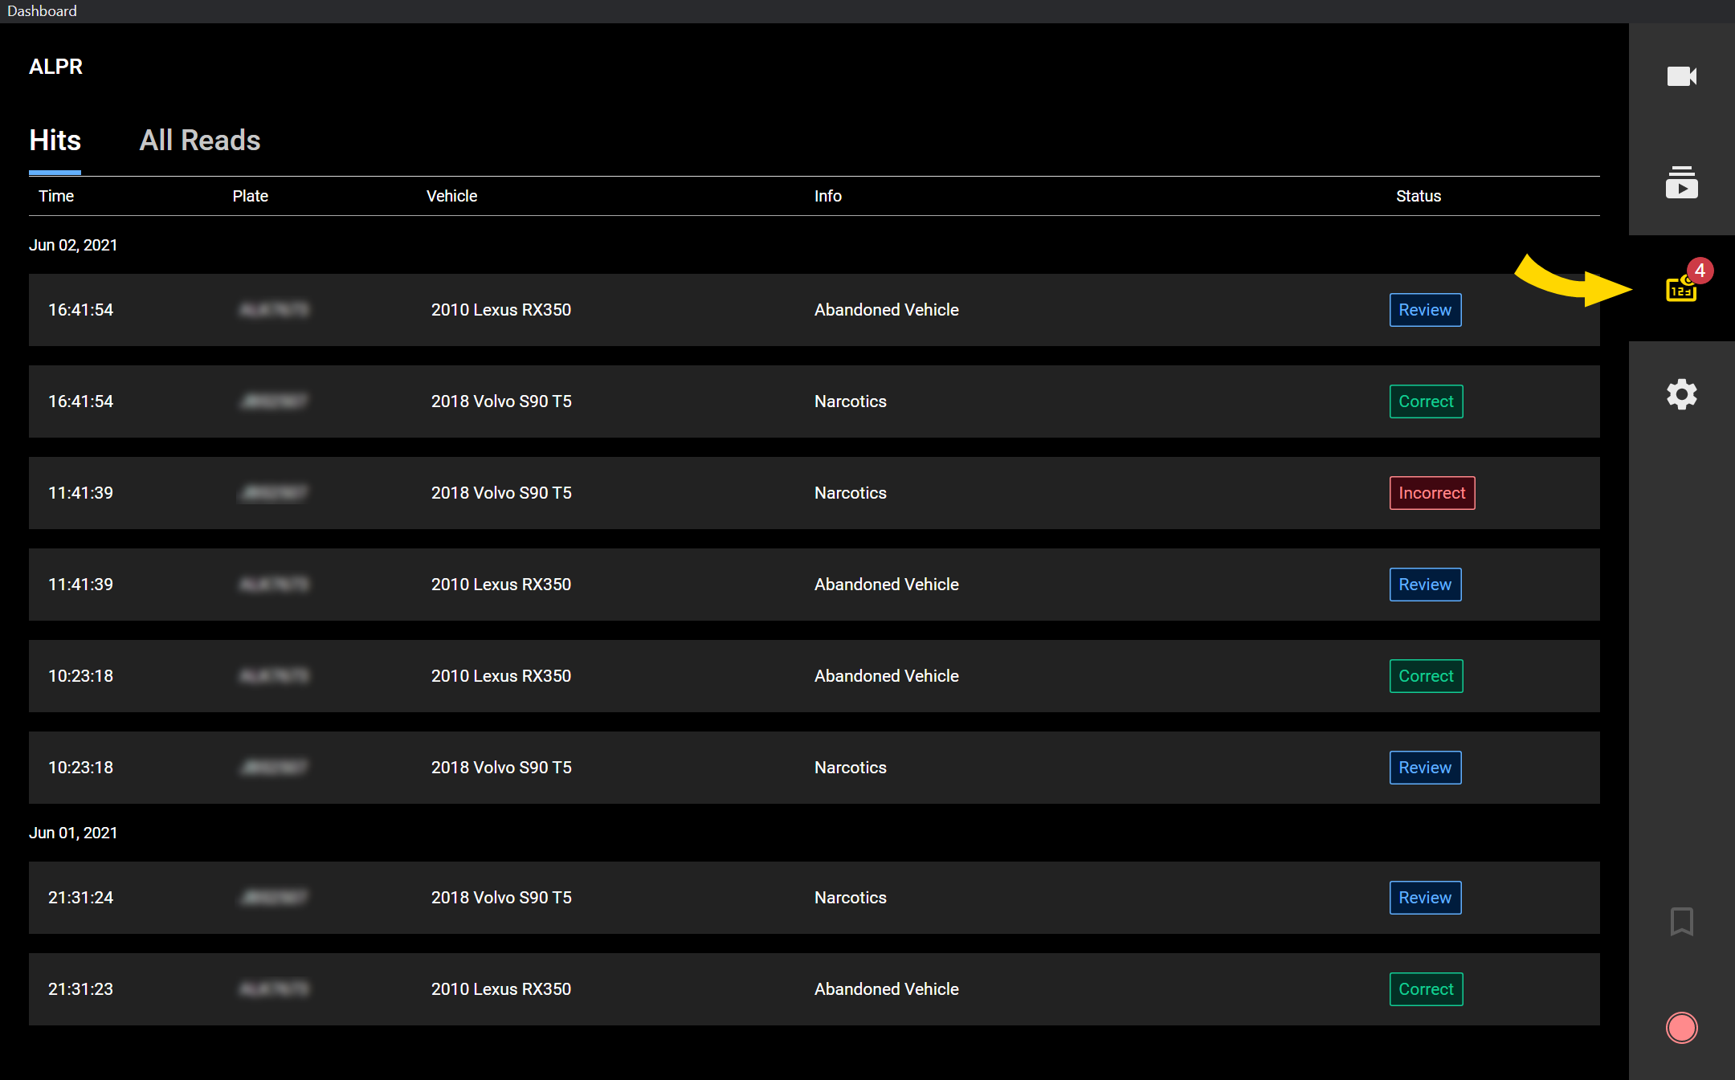
Task: Click Correct on the 16:41:54 Narcotics hit
Action: (1425, 401)
